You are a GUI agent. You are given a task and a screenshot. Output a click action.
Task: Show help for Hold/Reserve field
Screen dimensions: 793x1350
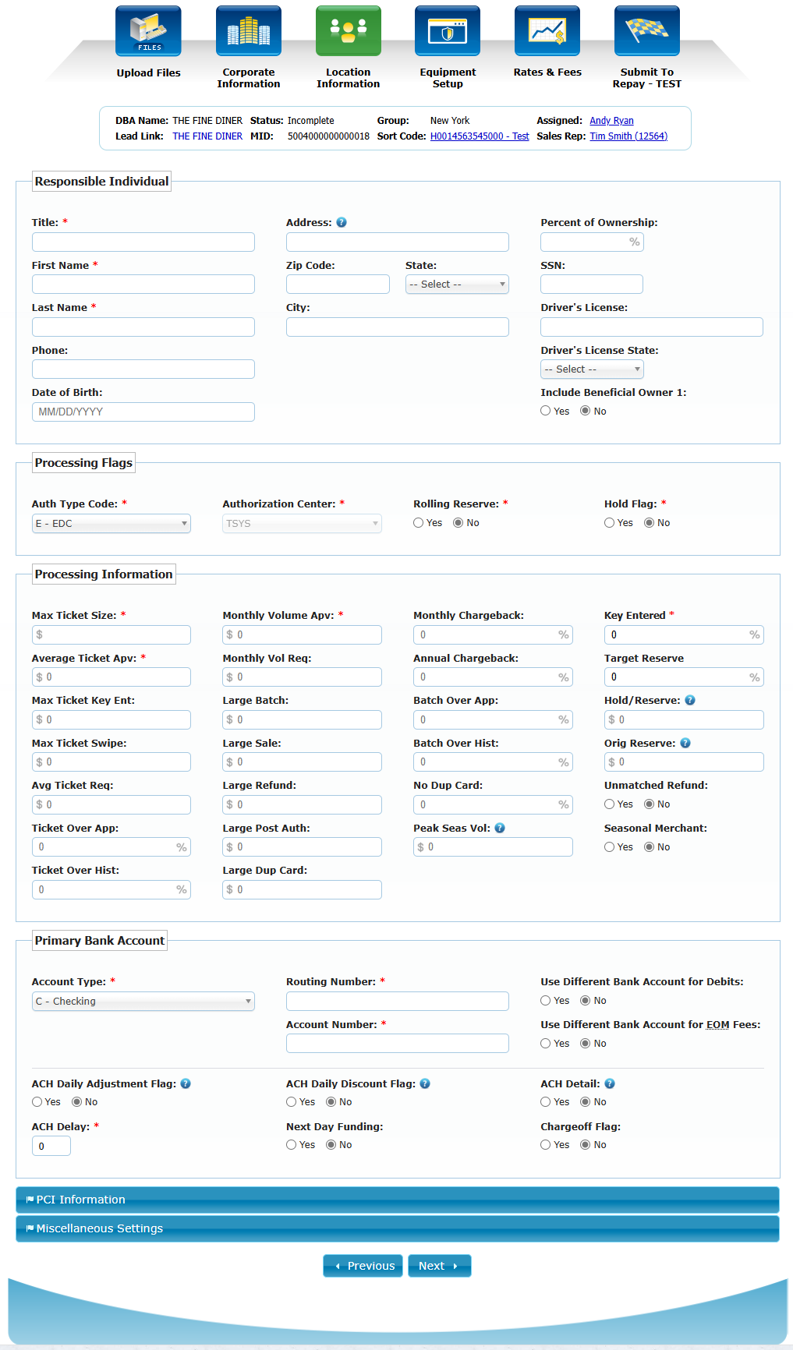point(690,700)
